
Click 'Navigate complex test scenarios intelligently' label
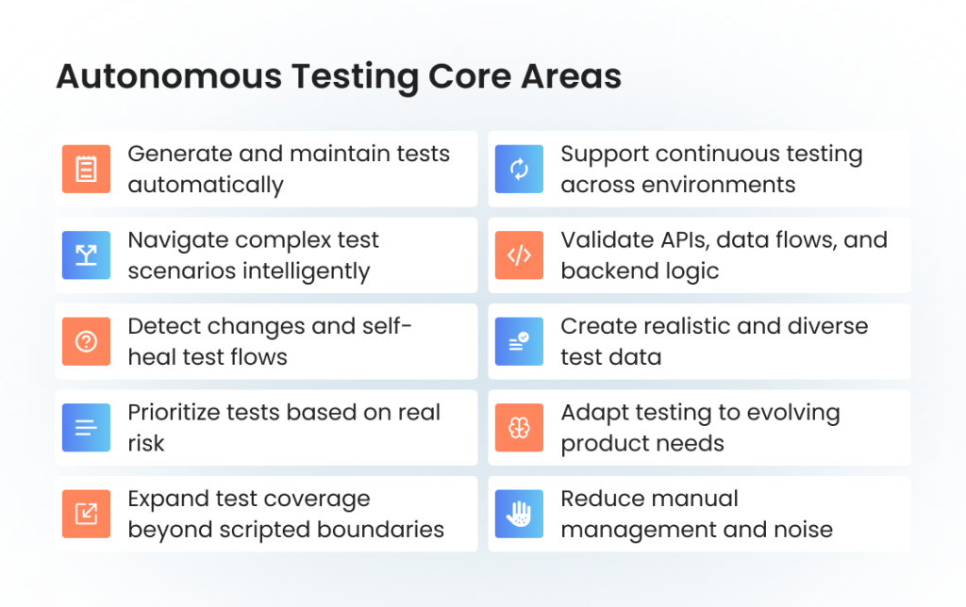pos(253,255)
